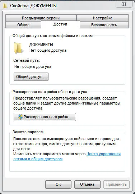Click the greyed-out Применить button
Screen dimensions: 135x194
(116, 184)
